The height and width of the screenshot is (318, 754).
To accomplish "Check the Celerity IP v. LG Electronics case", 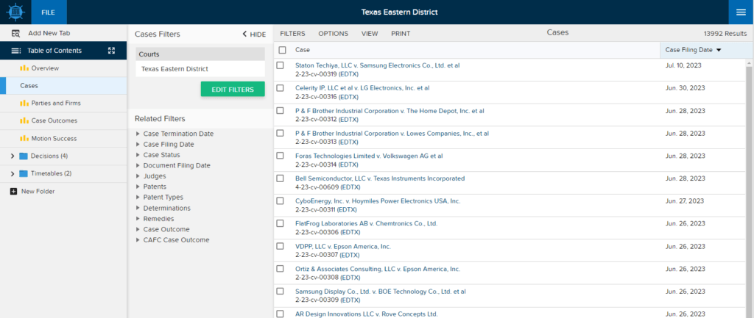I will tap(281, 88).
